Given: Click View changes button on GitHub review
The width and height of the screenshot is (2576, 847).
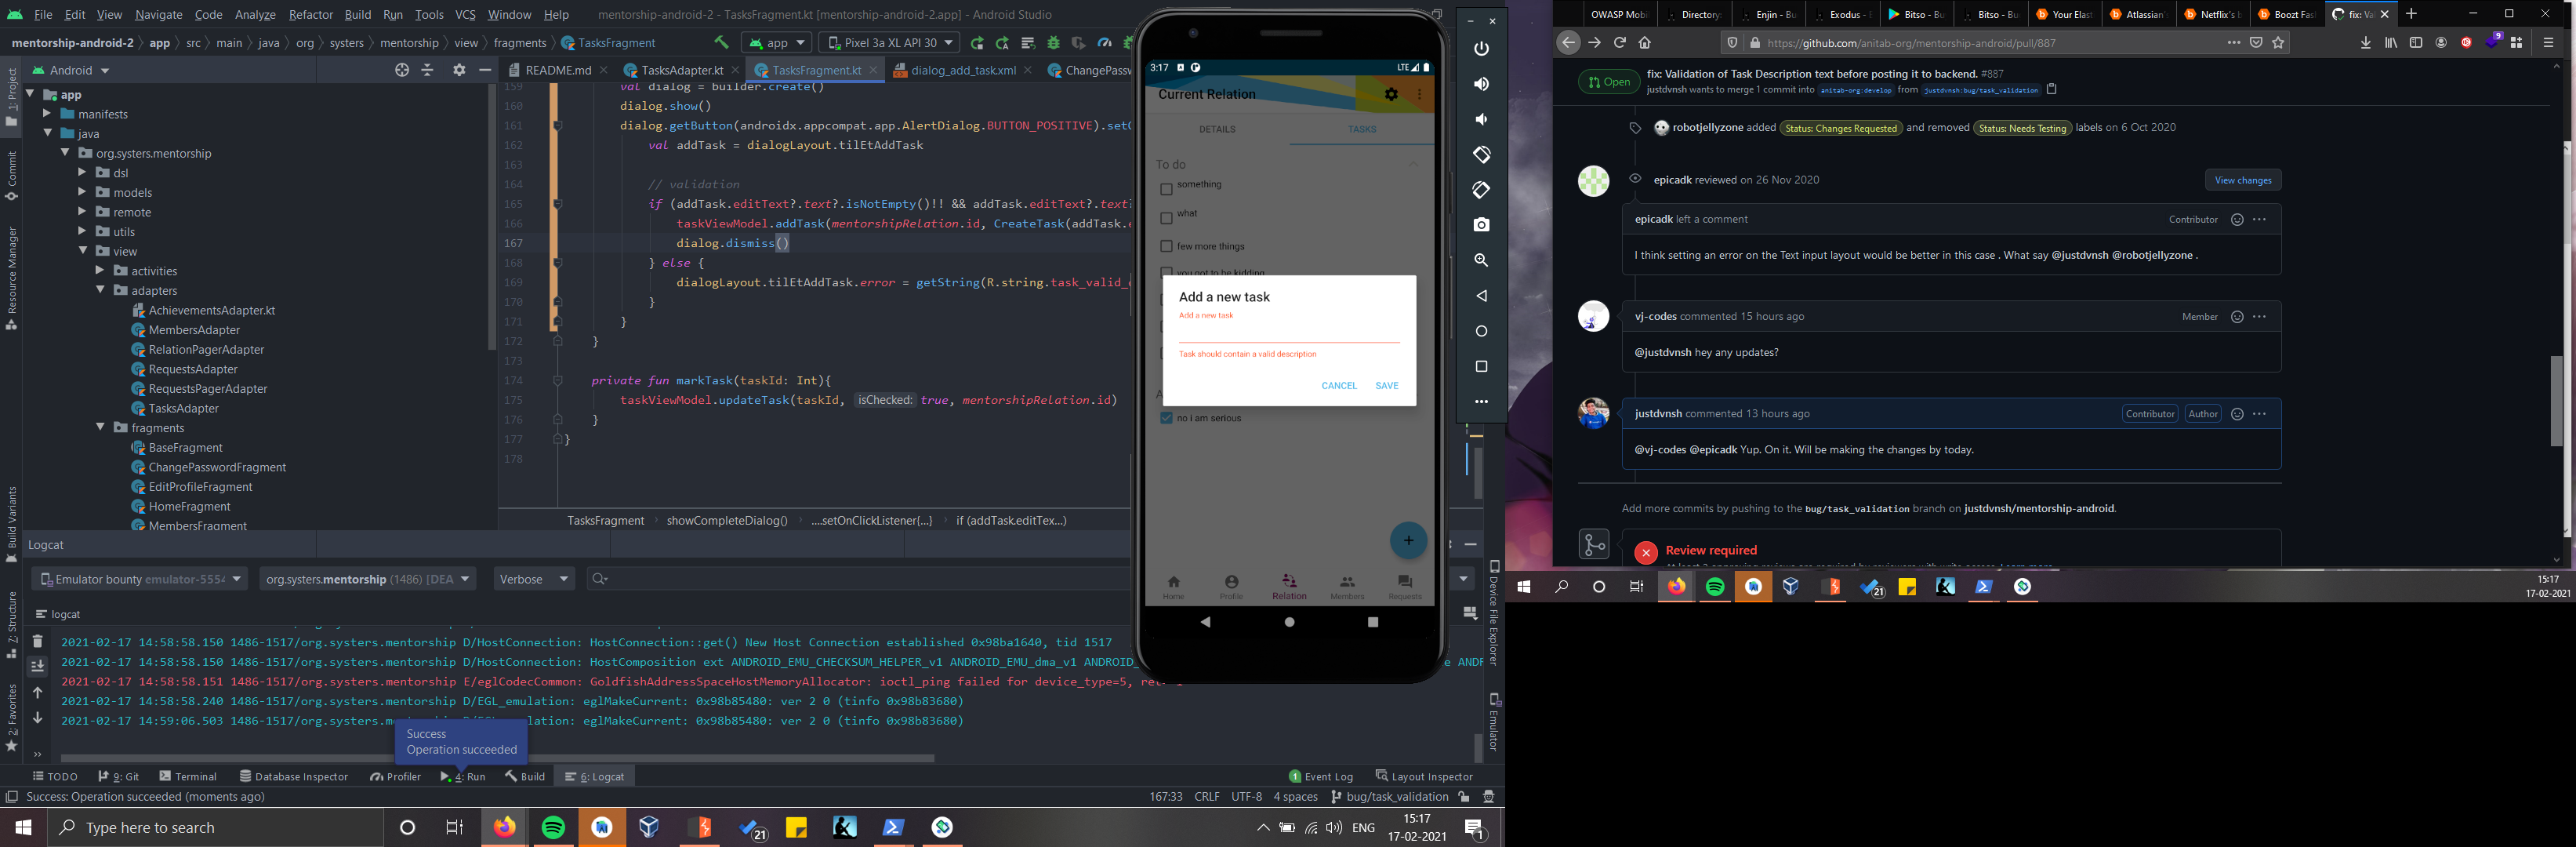Looking at the screenshot, I should [x=2242, y=180].
